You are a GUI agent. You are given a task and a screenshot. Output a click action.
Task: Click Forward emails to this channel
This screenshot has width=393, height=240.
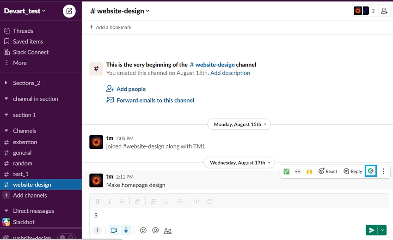pos(155,100)
